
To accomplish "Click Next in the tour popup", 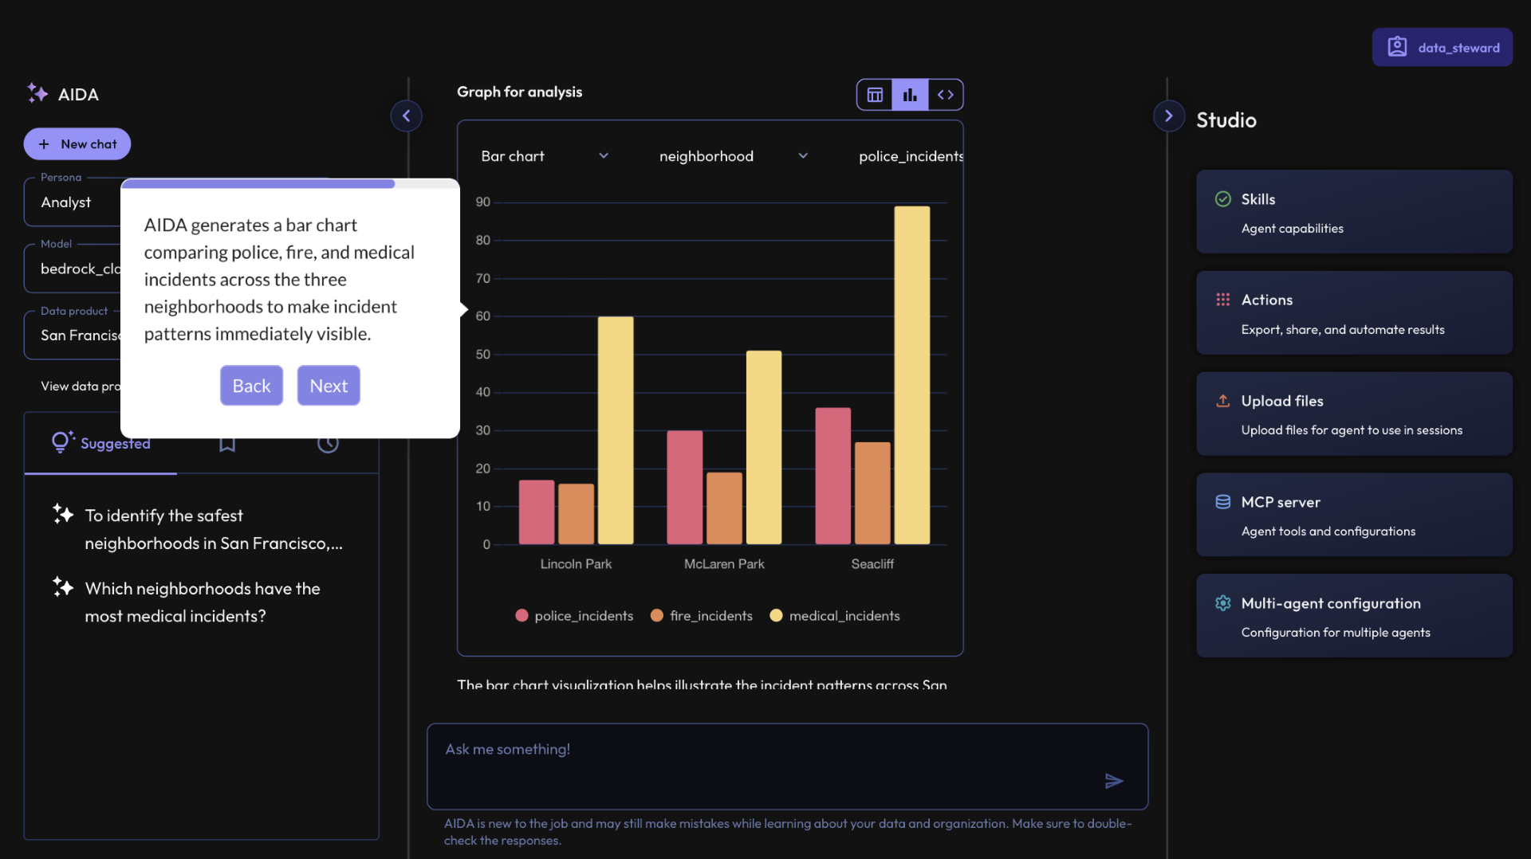I will [x=329, y=386].
